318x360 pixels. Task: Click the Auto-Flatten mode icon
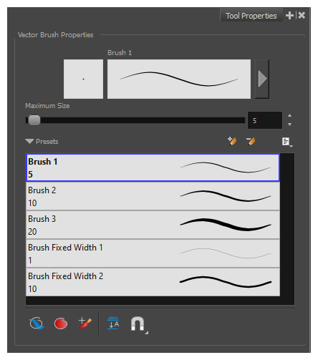pos(113,323)
